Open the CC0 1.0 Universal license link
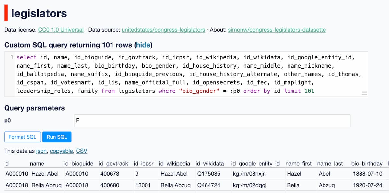 [60, 30]
